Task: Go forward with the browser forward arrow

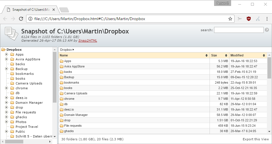Action: (x=13, y=19)
